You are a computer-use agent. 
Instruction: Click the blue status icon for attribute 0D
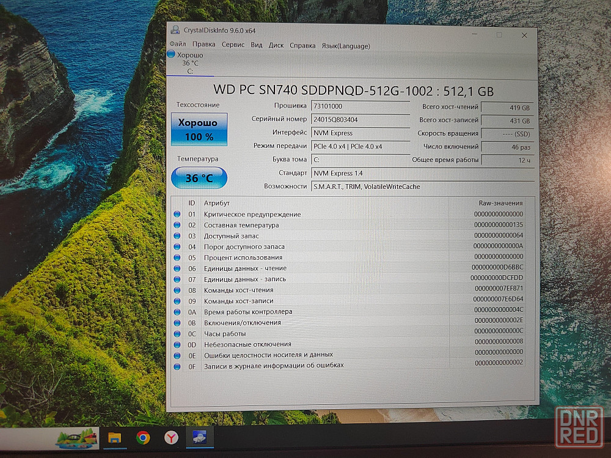pos(177,345)
